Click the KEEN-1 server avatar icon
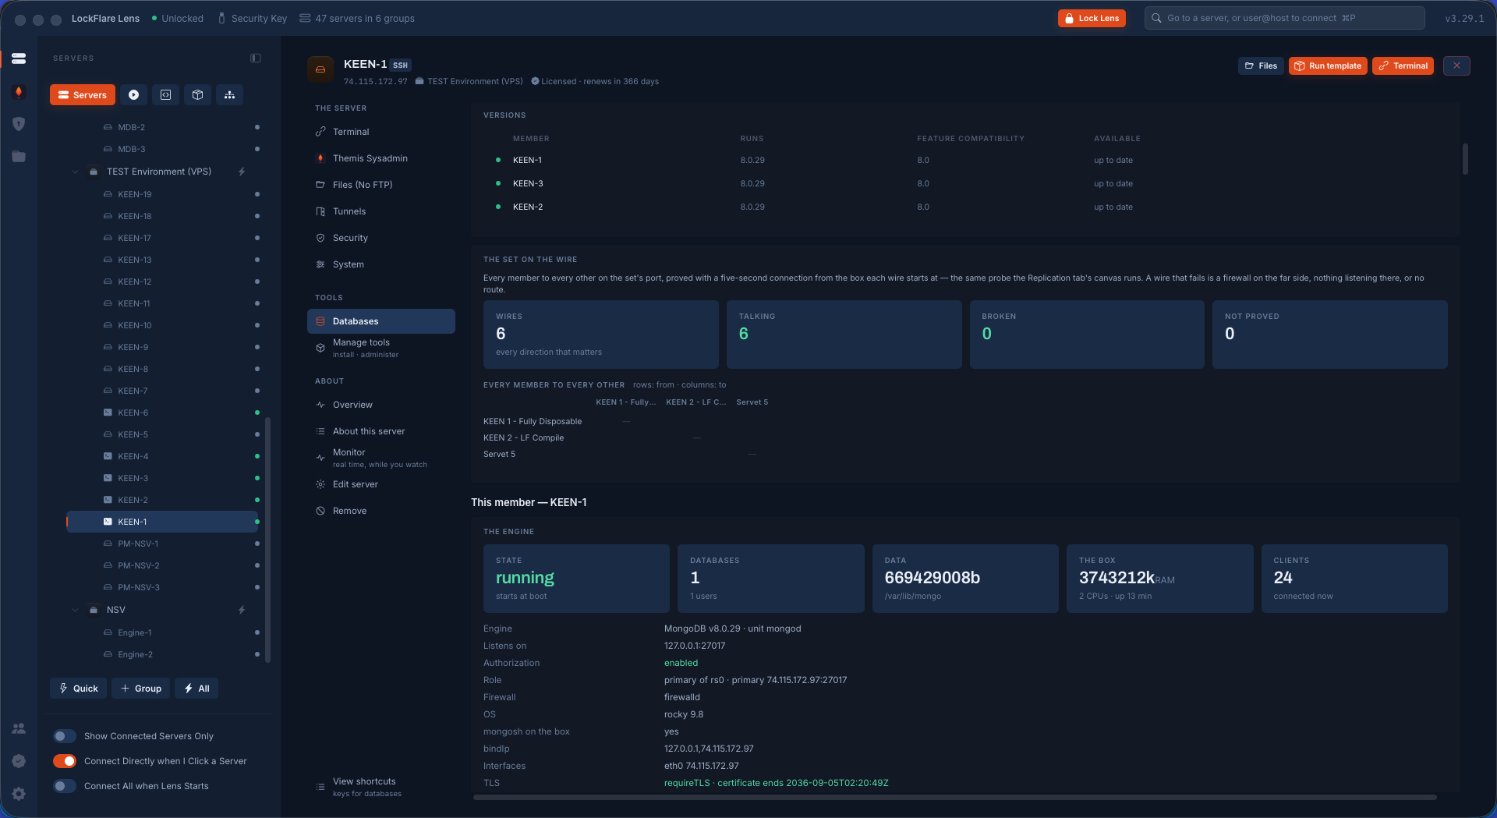 coord(320,69)
